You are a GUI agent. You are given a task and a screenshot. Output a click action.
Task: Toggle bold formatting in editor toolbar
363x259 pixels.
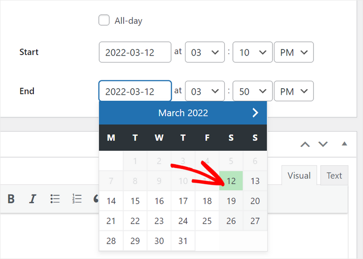pos(11,199)
